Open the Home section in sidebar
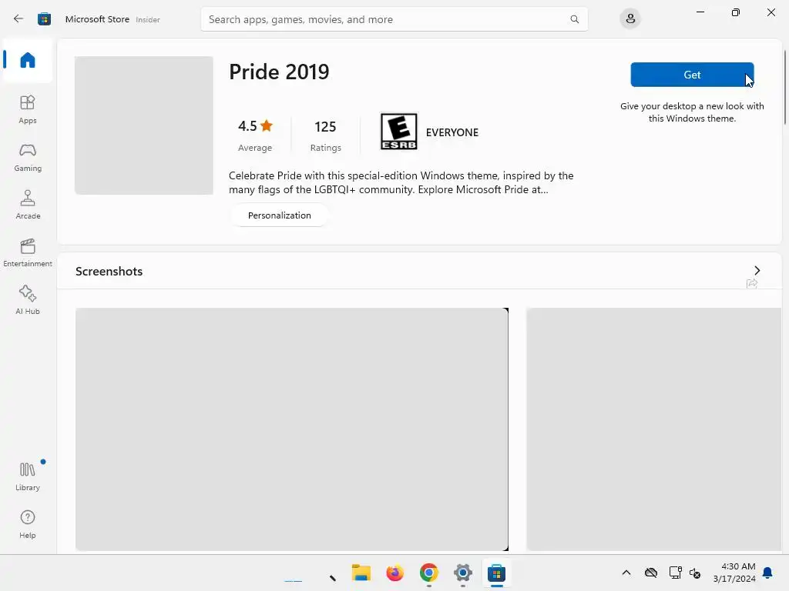 [x=28, y=60]
